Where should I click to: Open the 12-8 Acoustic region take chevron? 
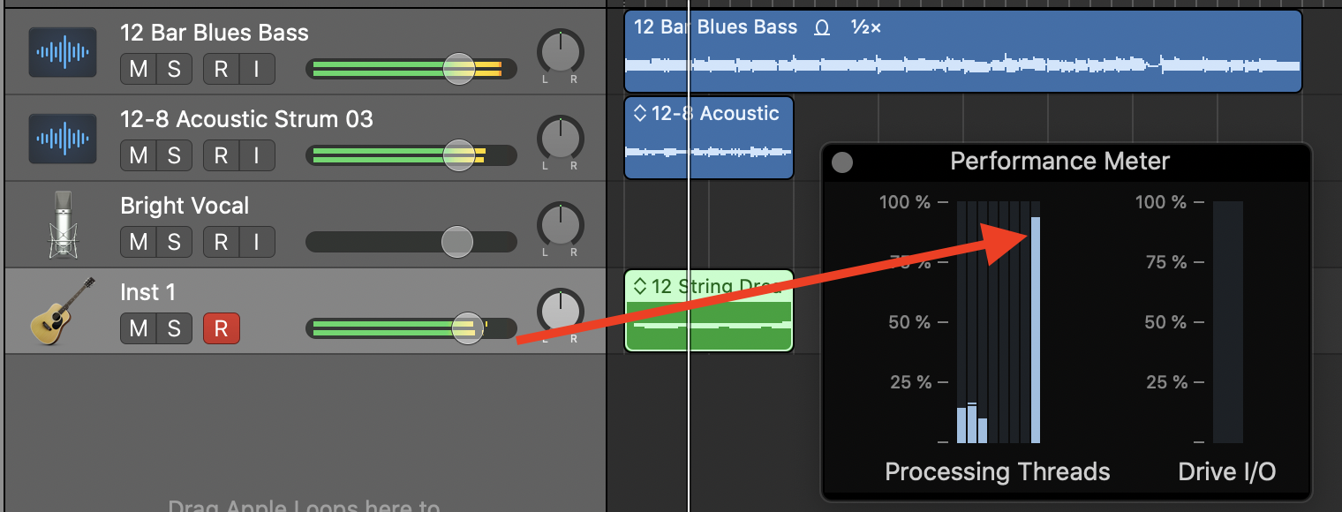click(640, 113)
